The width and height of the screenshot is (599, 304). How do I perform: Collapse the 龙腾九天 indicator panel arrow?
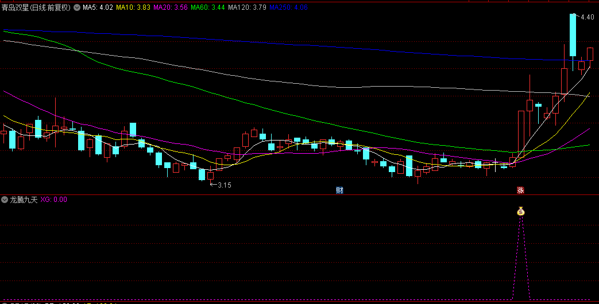pos(5,200)
